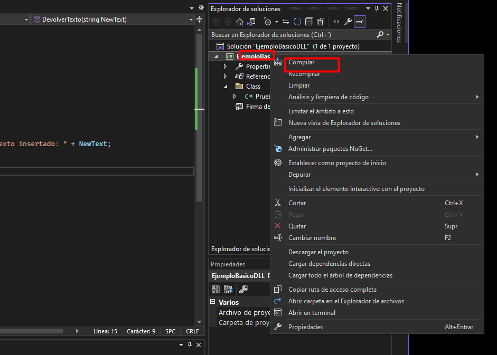The width and height of the screenshot is (497, 355).
Task: Switch views with the Visual Studio solution icon
Action: [x=251, y=22]
